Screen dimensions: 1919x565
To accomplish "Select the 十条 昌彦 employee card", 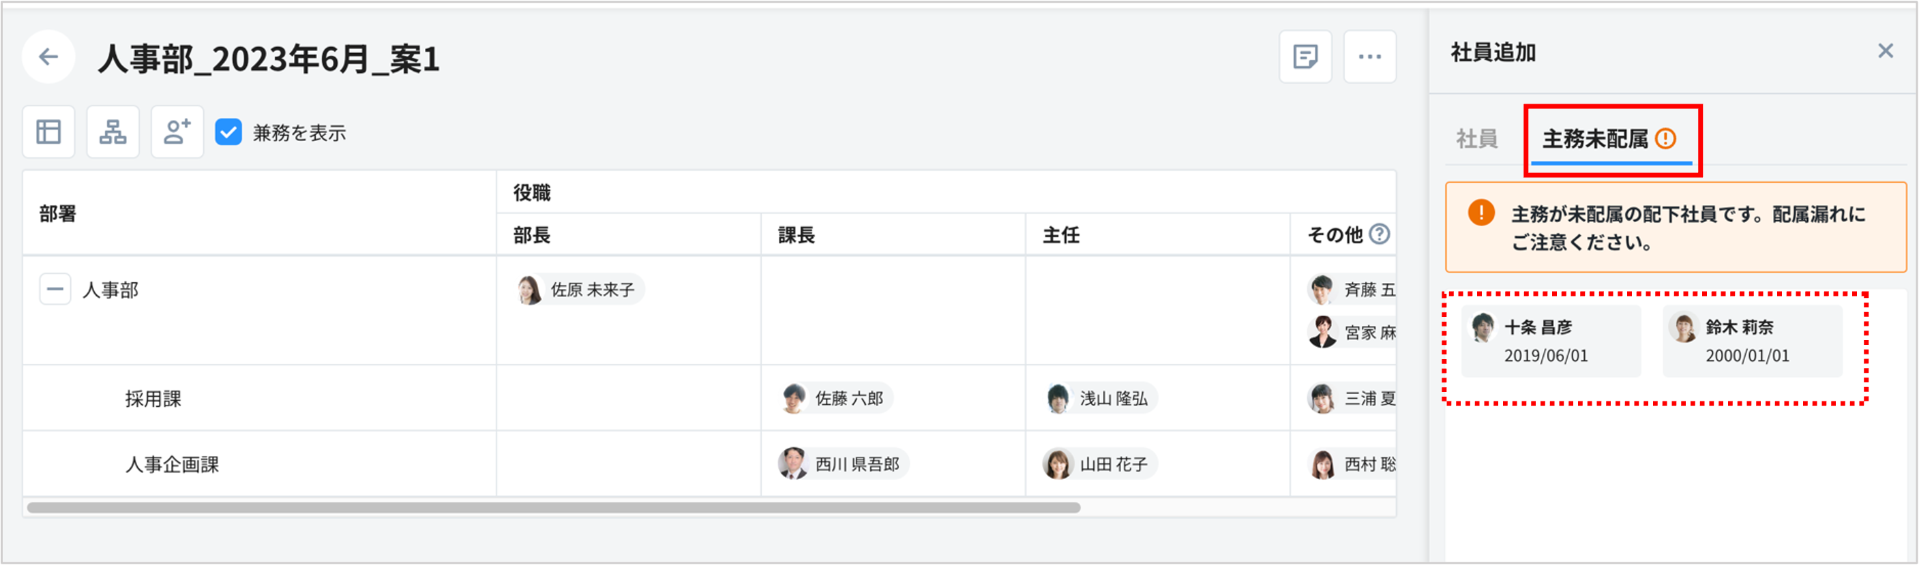I will tap(1550, 340).
